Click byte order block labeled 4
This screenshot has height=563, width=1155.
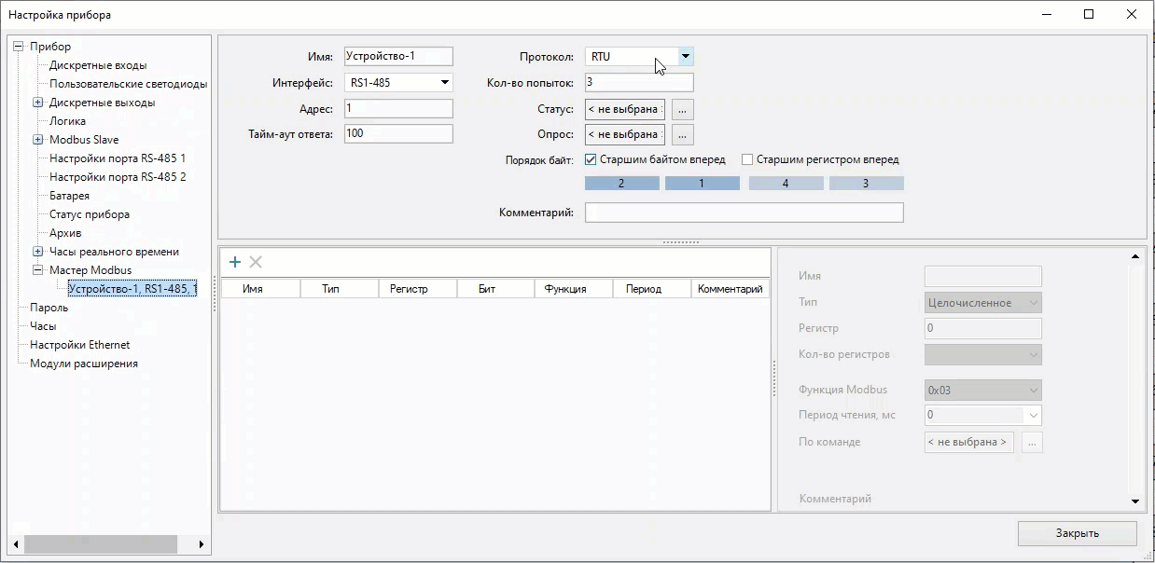point(786,184)
